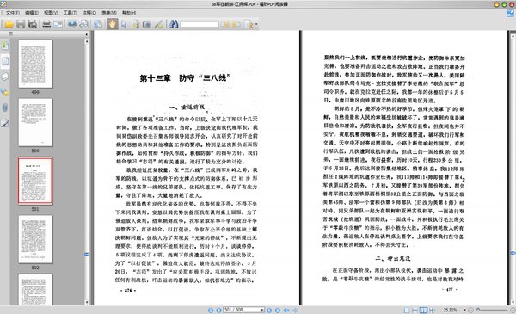
Task: Switch to the Bookmarks sidebar panel
Action: pos(5,46)
